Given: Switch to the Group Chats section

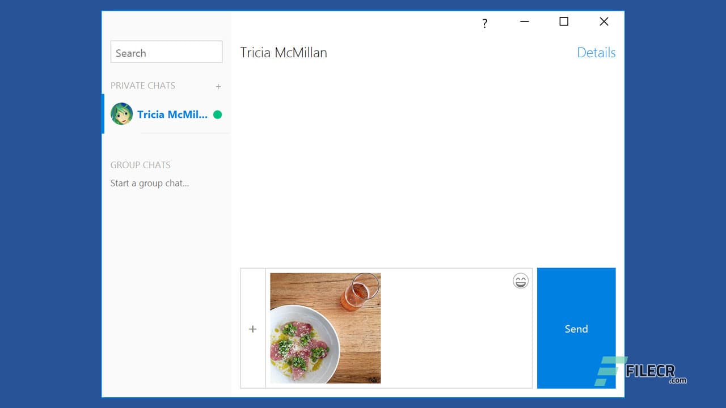Looking at the screenshot, I should [x=140, y=165].
